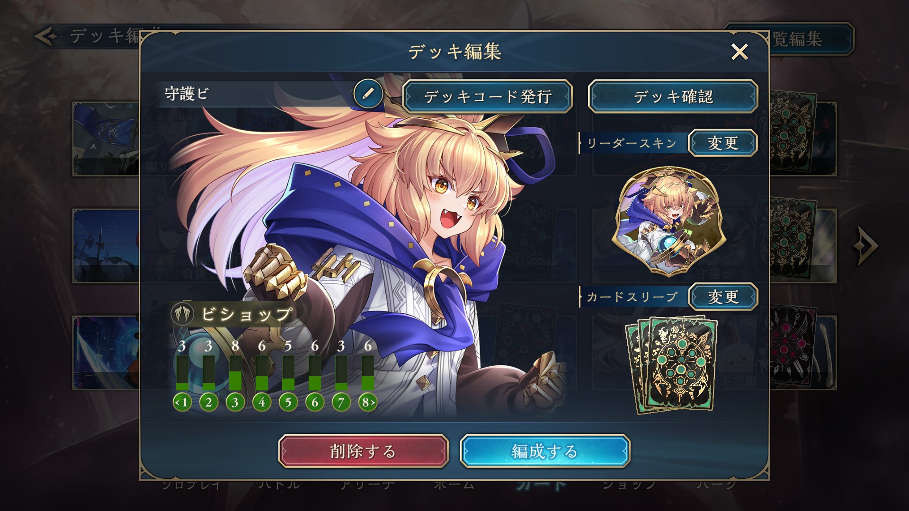Select the cost 1 mana circle
909x511 pixels.
182,403
